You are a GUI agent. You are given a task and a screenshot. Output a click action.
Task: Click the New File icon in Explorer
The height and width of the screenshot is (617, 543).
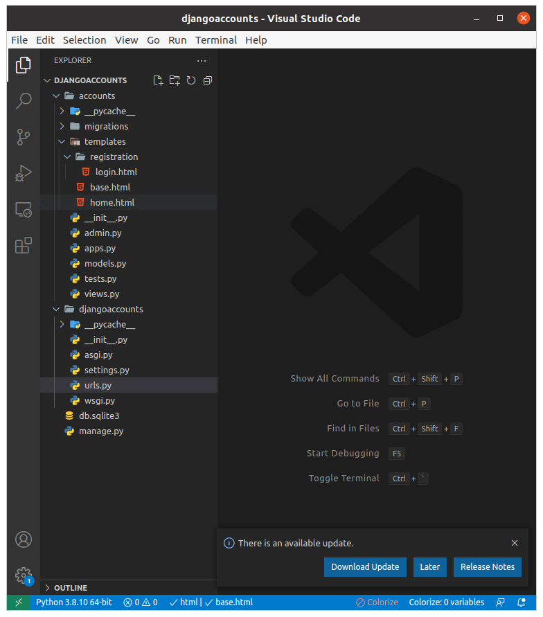[158, 80]
